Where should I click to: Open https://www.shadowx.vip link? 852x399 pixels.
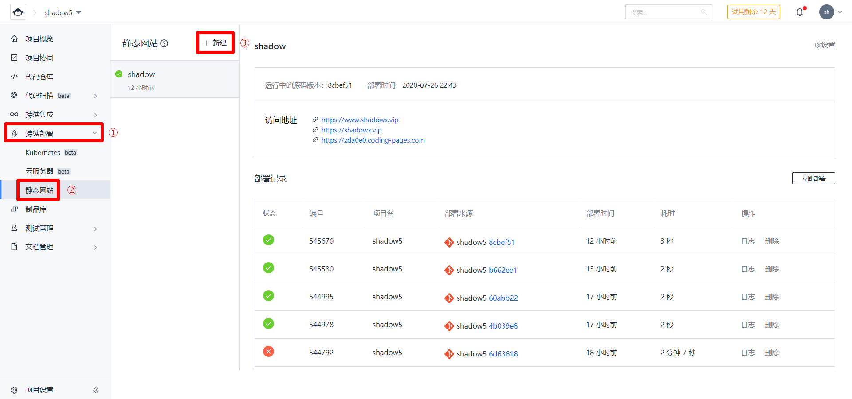[360, 120]
